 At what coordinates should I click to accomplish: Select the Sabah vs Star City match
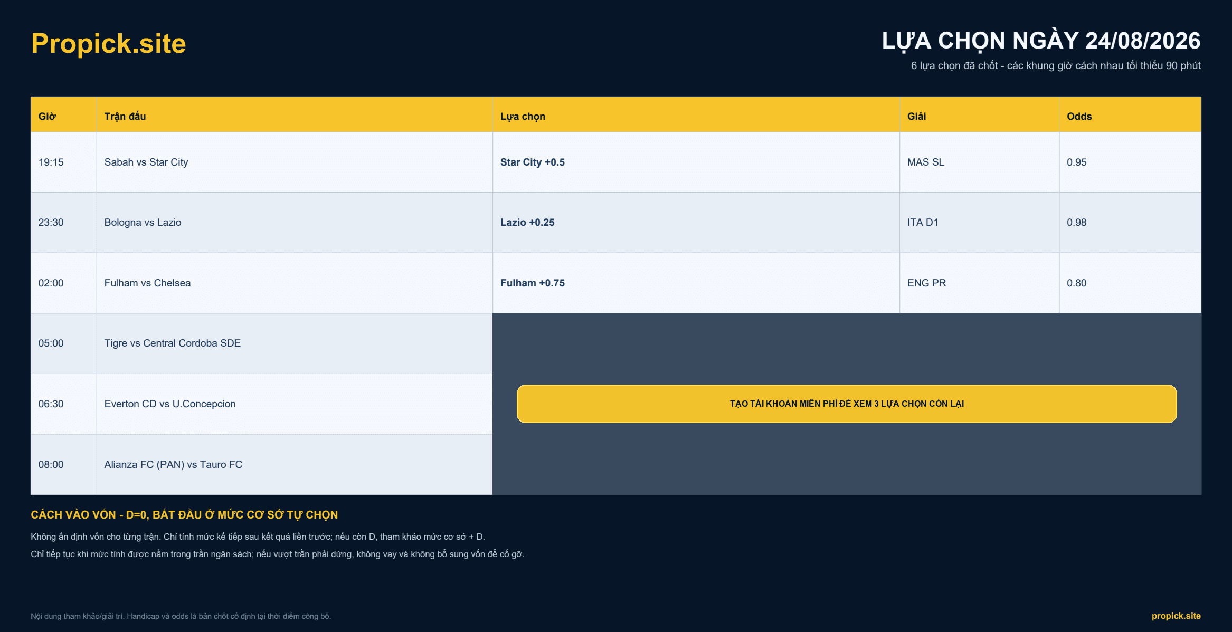pos(146,162)
